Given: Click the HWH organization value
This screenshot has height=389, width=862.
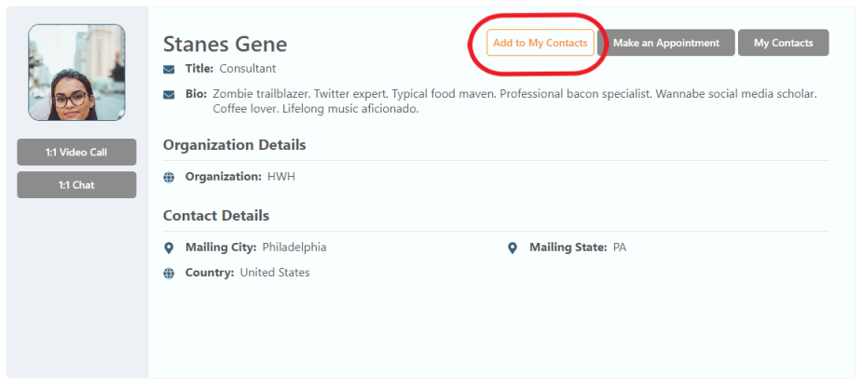Looking at the screenshot, I should 281,177.
